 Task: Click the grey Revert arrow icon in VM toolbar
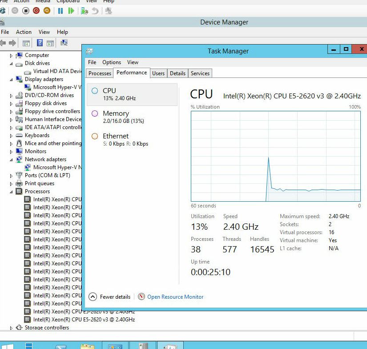(x=95, y=11)
